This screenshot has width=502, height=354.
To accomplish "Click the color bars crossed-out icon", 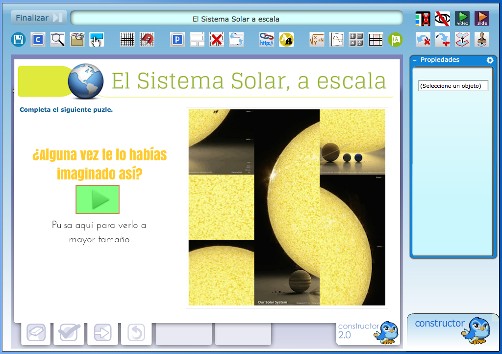I will (423, 19).
